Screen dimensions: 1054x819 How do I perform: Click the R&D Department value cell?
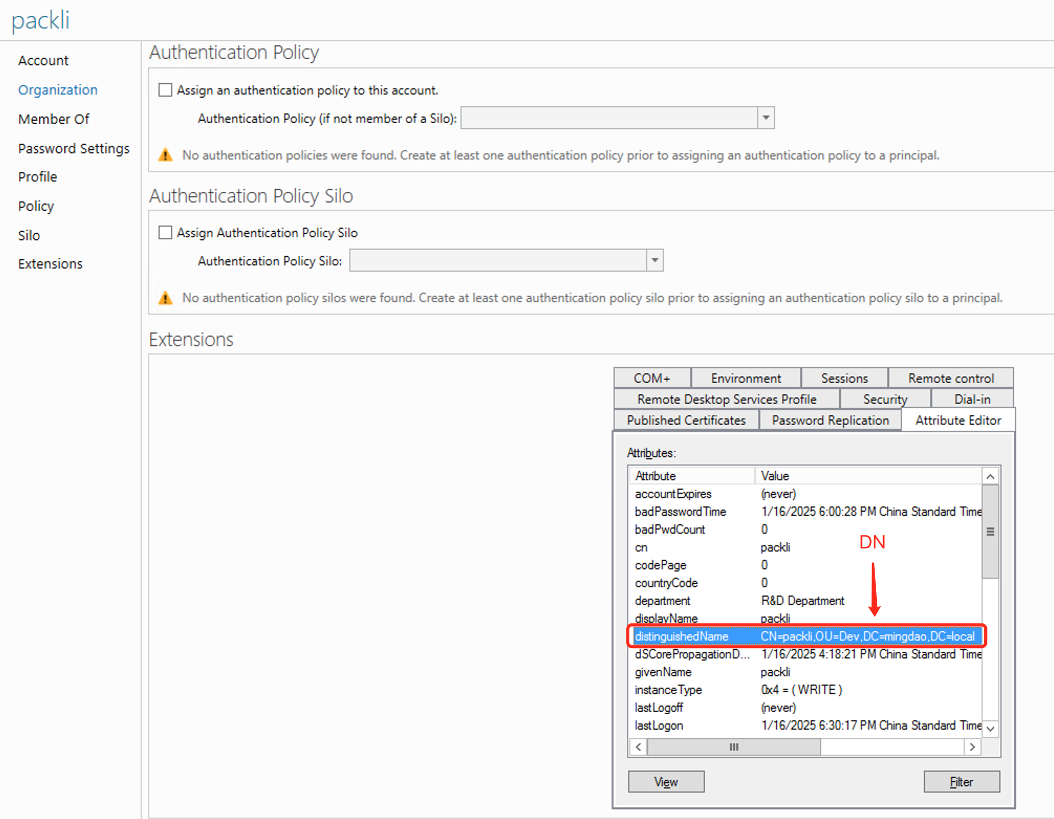click(x=802, y=601)
